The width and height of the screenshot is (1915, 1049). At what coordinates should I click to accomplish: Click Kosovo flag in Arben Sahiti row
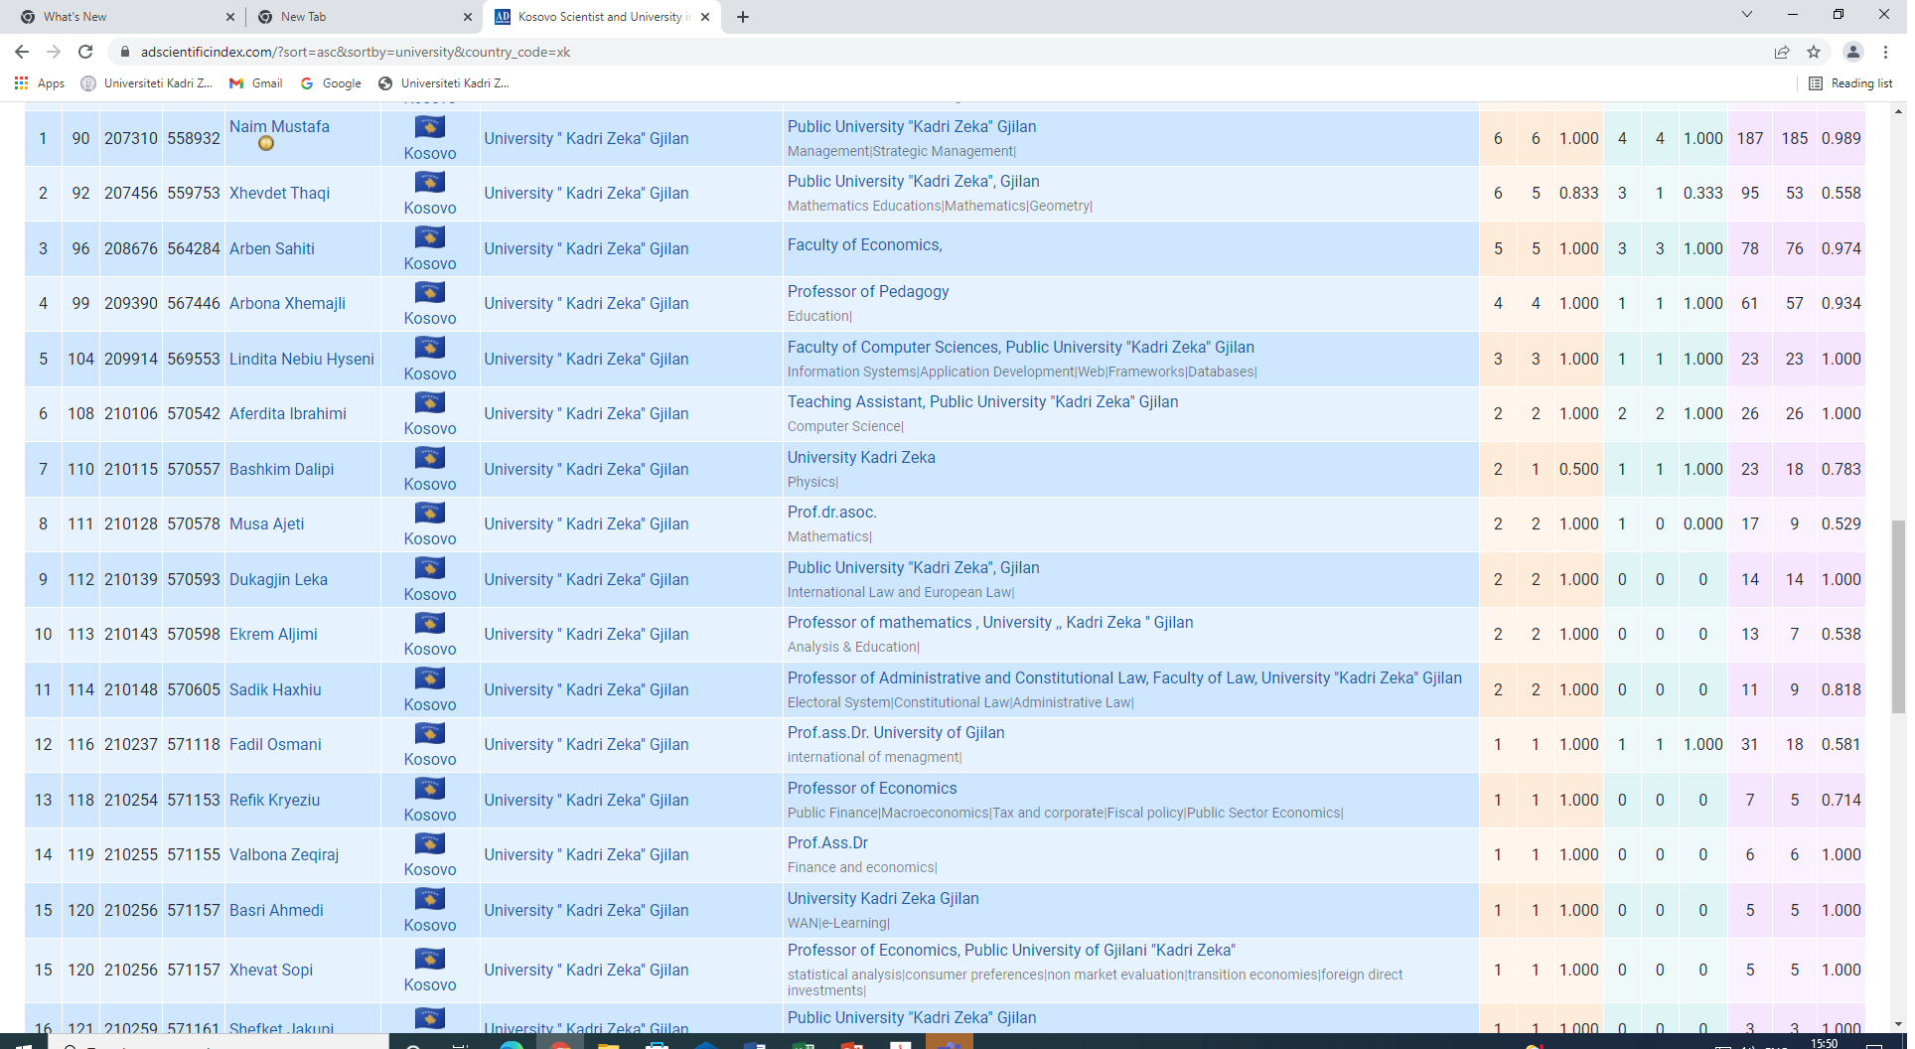430,237
